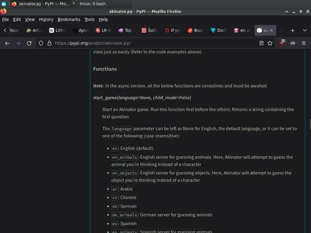
Task: Switch to the Lithu Wikipedia tab
Action: pos(57,30)
